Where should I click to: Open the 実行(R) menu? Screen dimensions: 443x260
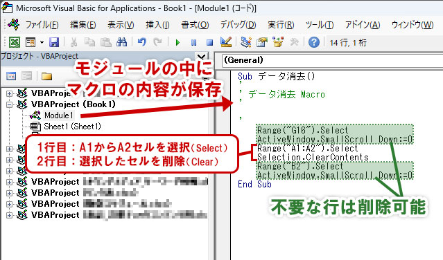pyautogui.click(x=281, y=25)
